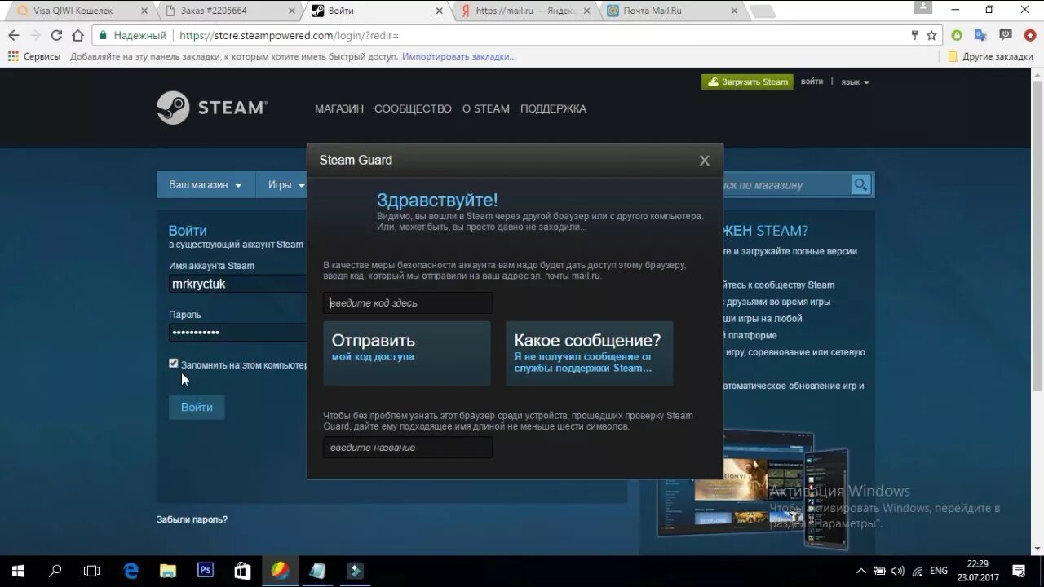Open a new browser tab
Viewport: 1044px width, 587px height.
point(762,11)
